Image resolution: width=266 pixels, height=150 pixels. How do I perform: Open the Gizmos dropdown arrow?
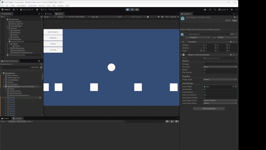[x=178, y=17]
